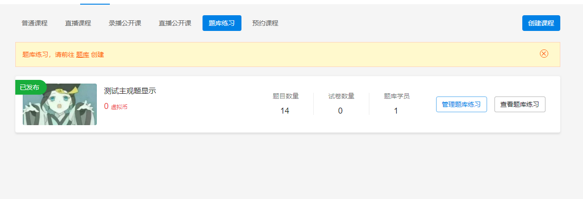Go to the 直播公开课 tab

coord(175,23)
